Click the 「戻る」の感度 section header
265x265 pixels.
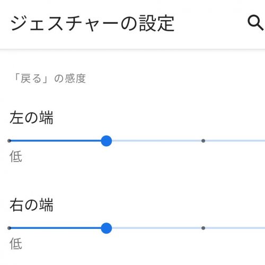click(x=50, y=78)
